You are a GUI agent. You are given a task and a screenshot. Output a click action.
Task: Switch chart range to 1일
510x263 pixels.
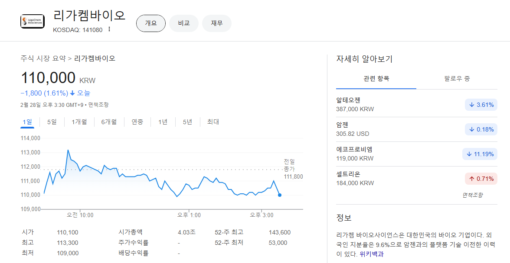coord(27,122)
